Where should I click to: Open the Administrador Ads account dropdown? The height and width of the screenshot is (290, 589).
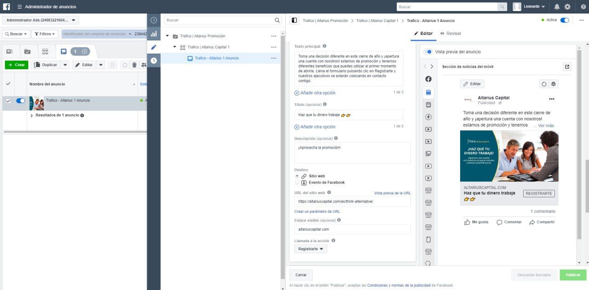[x=41, y=20]
